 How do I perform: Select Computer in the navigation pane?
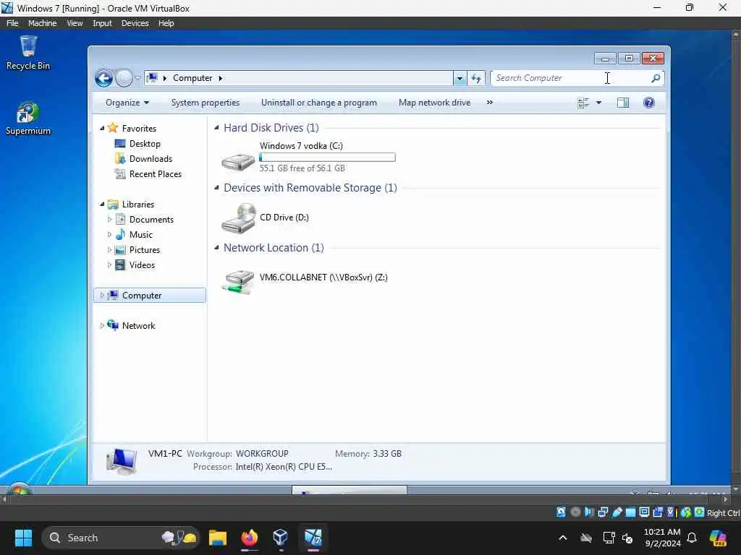(x=150, y=296)
